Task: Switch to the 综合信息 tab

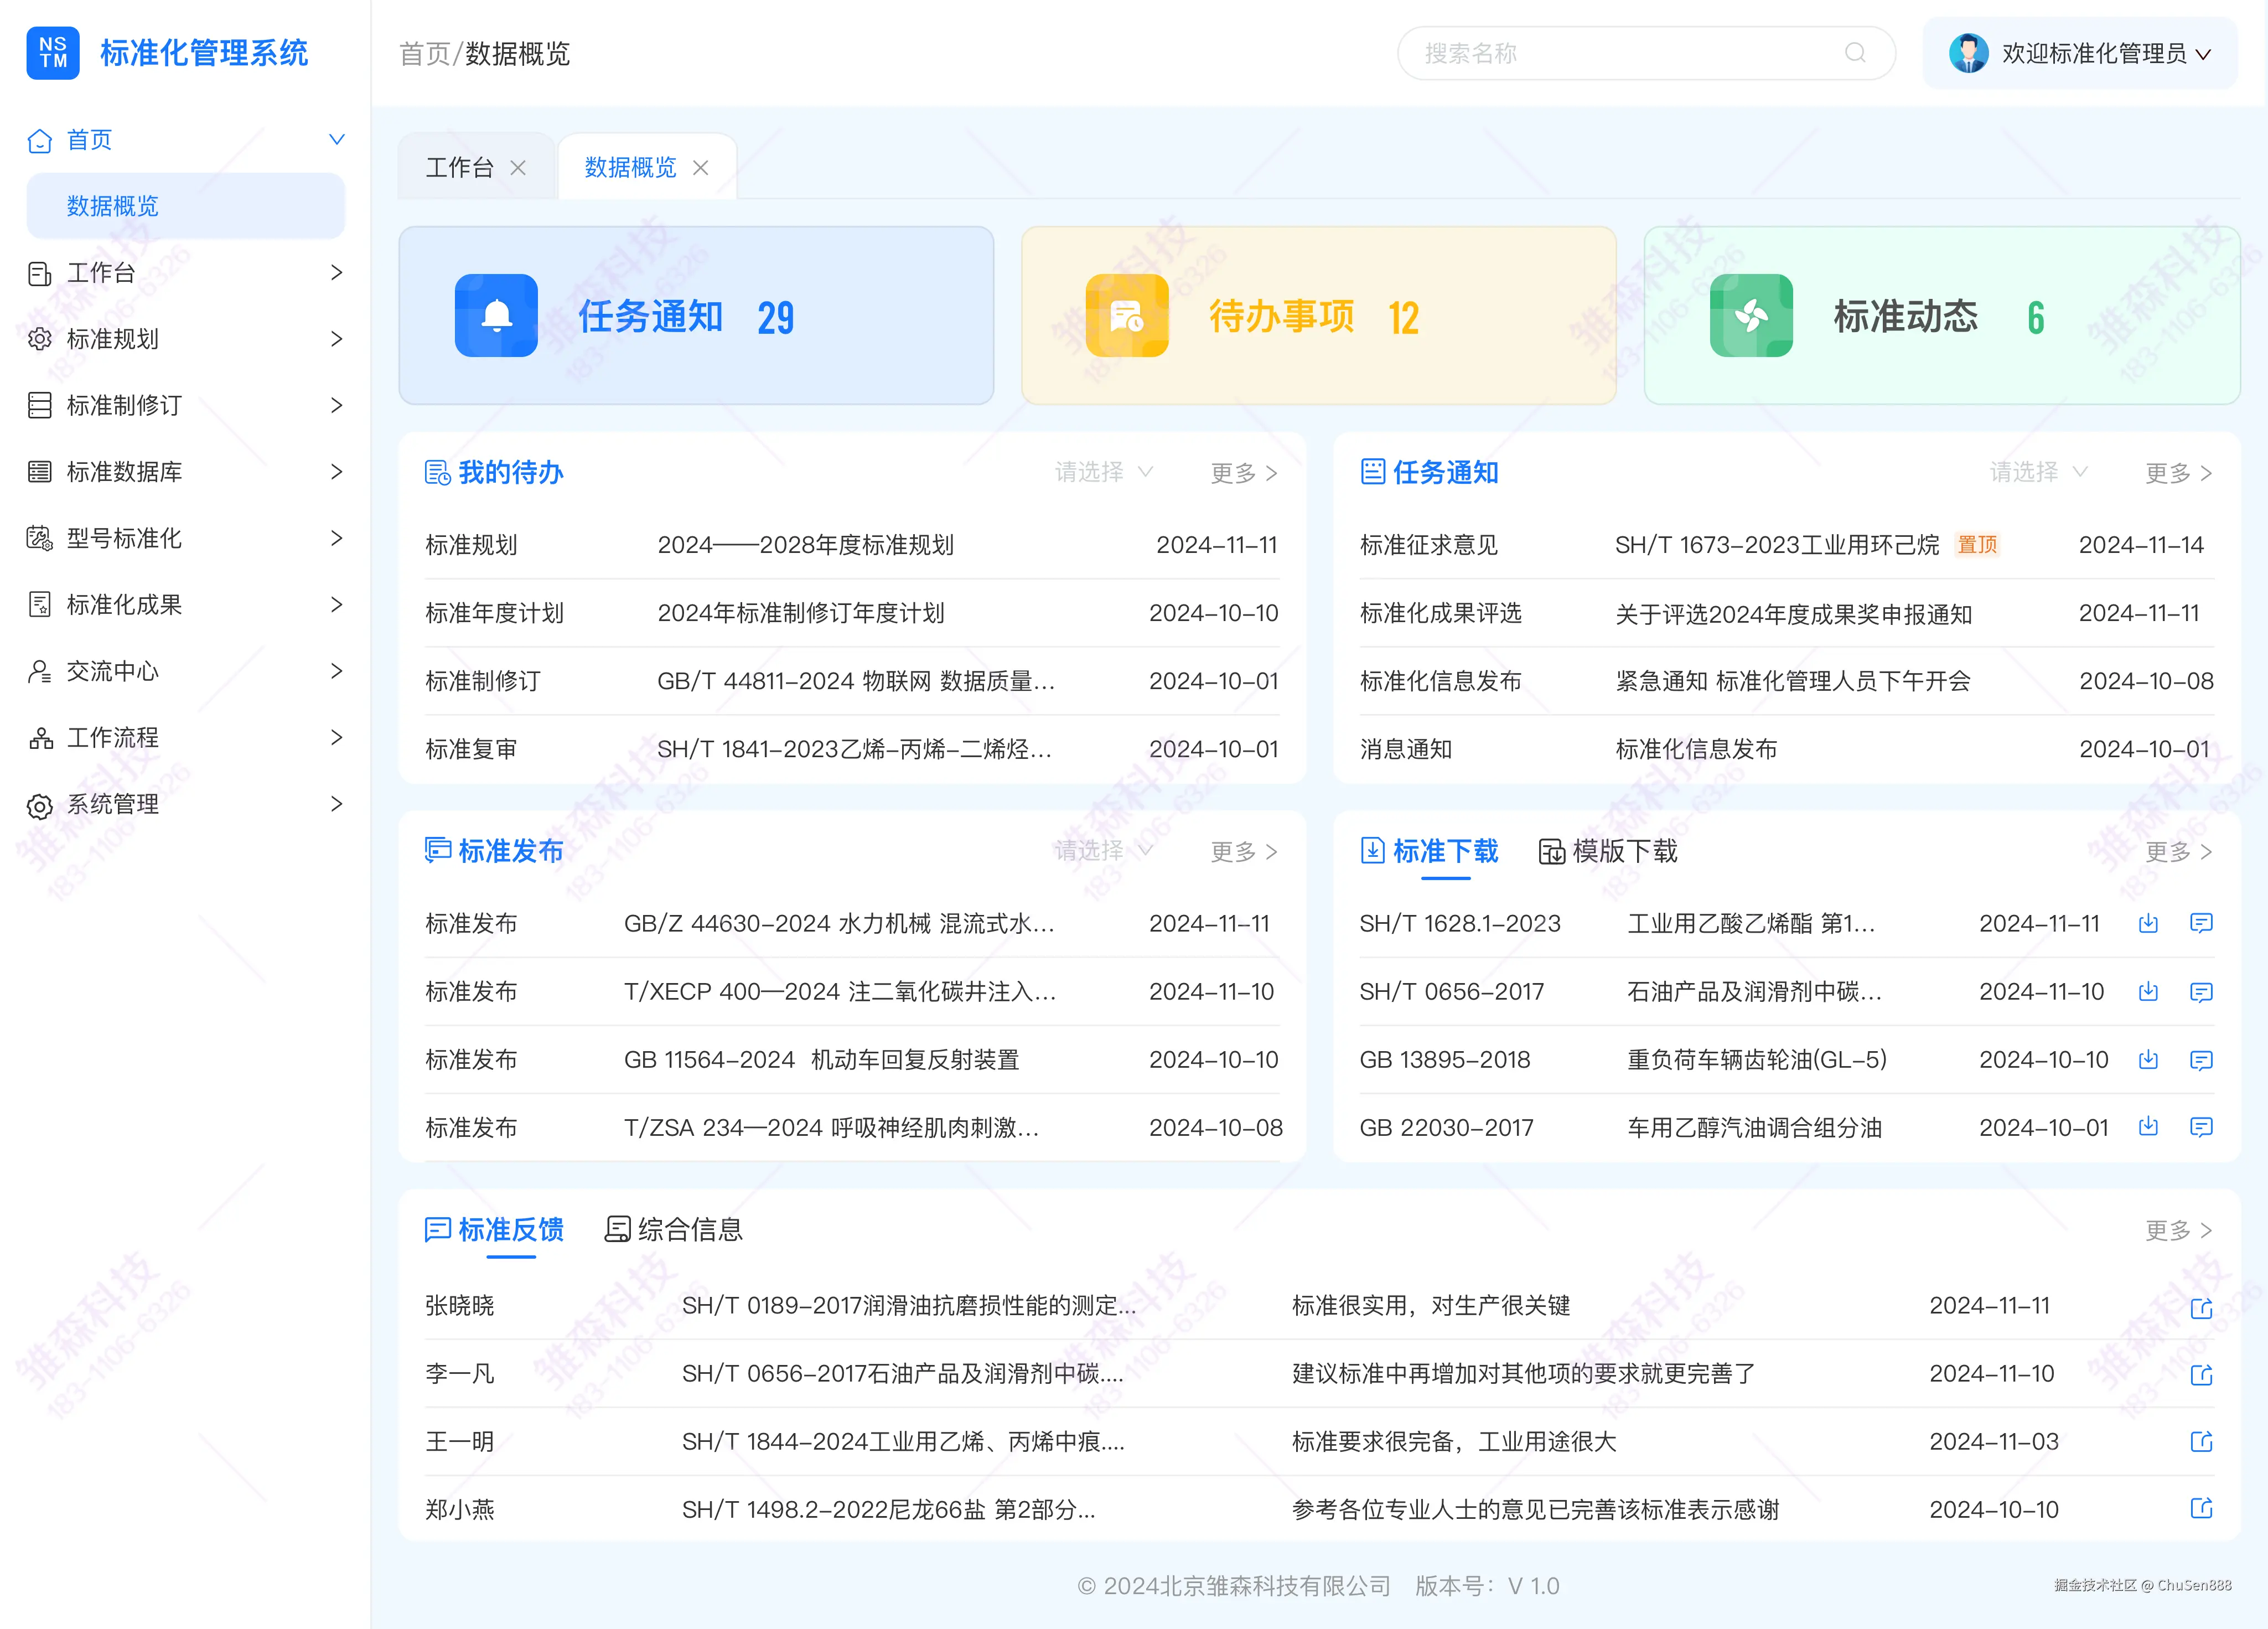Action: (690, 1230)
